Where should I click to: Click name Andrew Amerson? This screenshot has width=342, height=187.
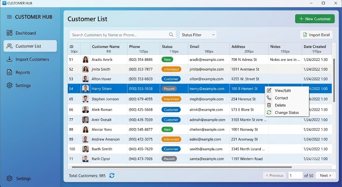[x=106, y=139]
